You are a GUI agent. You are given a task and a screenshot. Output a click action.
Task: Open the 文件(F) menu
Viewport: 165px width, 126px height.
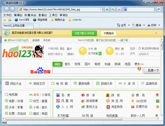point(7,15)
